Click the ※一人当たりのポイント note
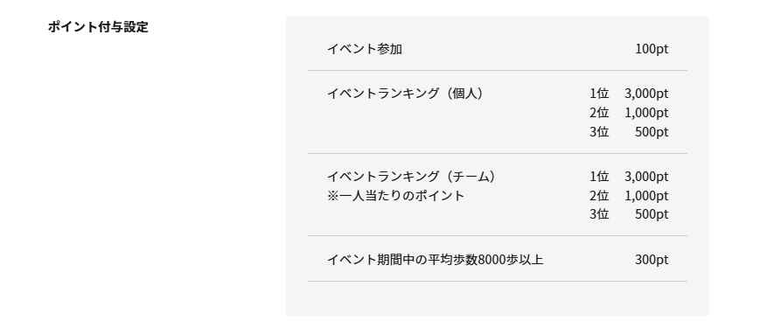Screen dimensions: 760x321 coord(396,195)
